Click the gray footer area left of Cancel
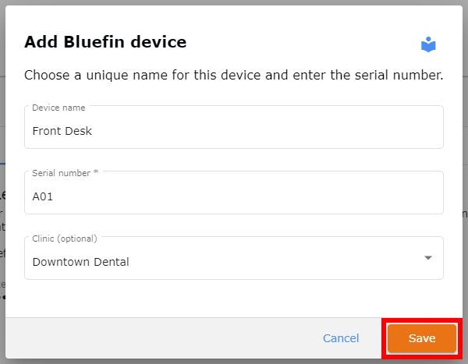The height and width of the screenshot is (364, 468). [x=161, y=338]
